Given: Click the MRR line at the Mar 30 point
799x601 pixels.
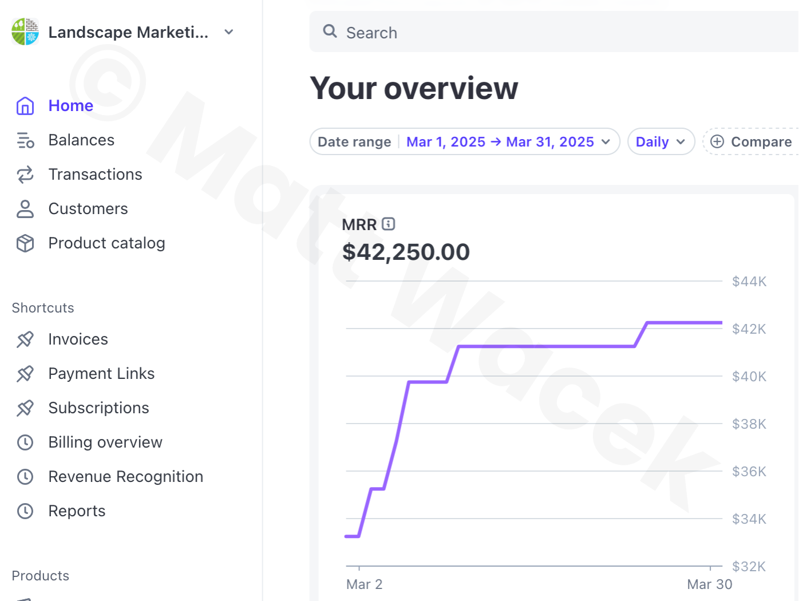Looking at the screenshot, I should tap(710, 323).
